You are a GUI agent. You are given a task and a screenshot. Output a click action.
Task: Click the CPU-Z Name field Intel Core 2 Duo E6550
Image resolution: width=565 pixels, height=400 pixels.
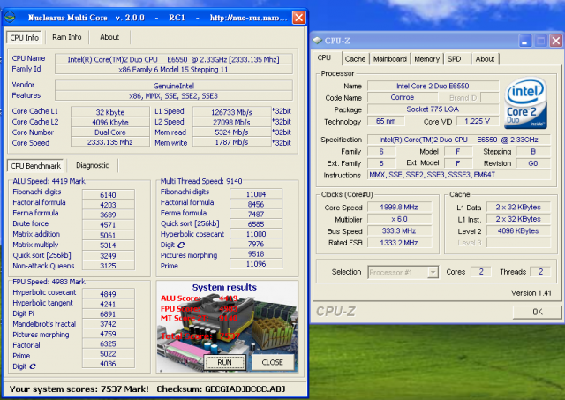pyautogui.click(x=433, y=86)
